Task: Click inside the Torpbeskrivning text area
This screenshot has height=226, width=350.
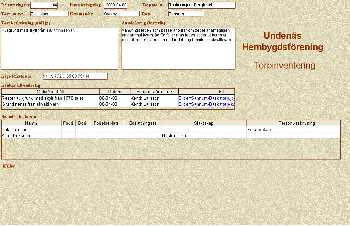Action: coord(59,48)
